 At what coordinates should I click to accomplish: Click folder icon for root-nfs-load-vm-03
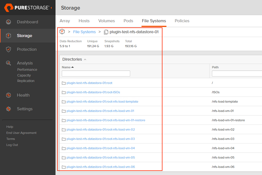tap(64, 139)
